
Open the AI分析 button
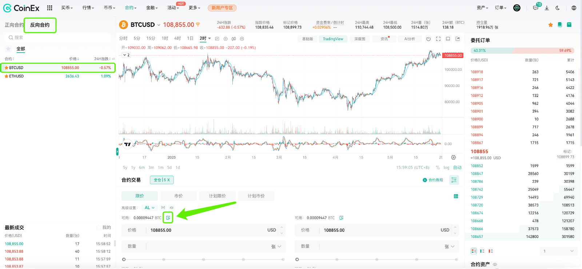click(x=410, y=39)
